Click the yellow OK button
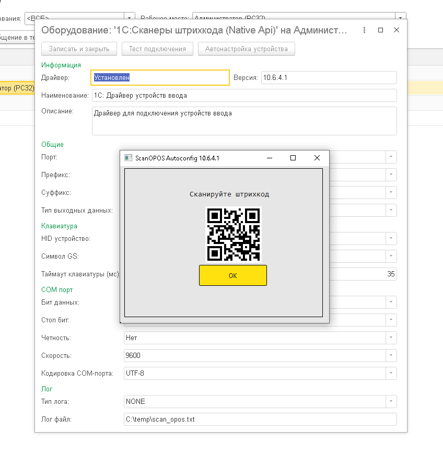This screenshot has height=453, width=443. point(232,275)
